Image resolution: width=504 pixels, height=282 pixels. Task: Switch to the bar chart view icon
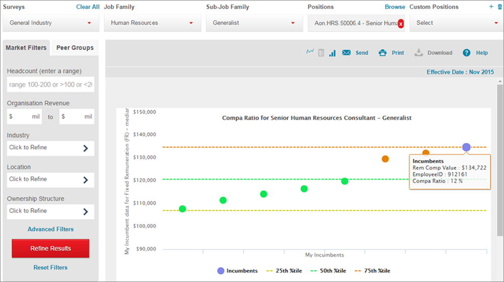[x=332, y=53]
